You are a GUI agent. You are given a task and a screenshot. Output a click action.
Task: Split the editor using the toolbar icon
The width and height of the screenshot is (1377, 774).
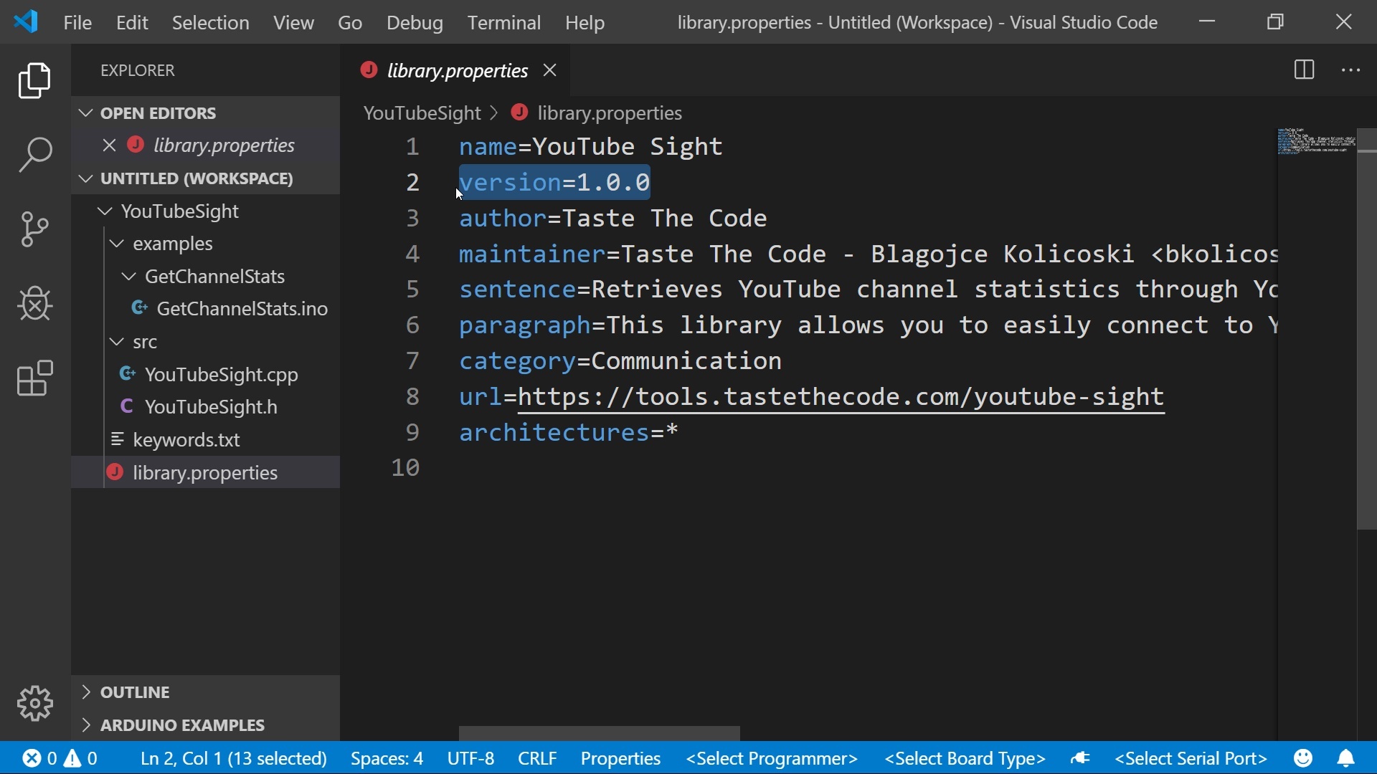(x=1304, y=70)
